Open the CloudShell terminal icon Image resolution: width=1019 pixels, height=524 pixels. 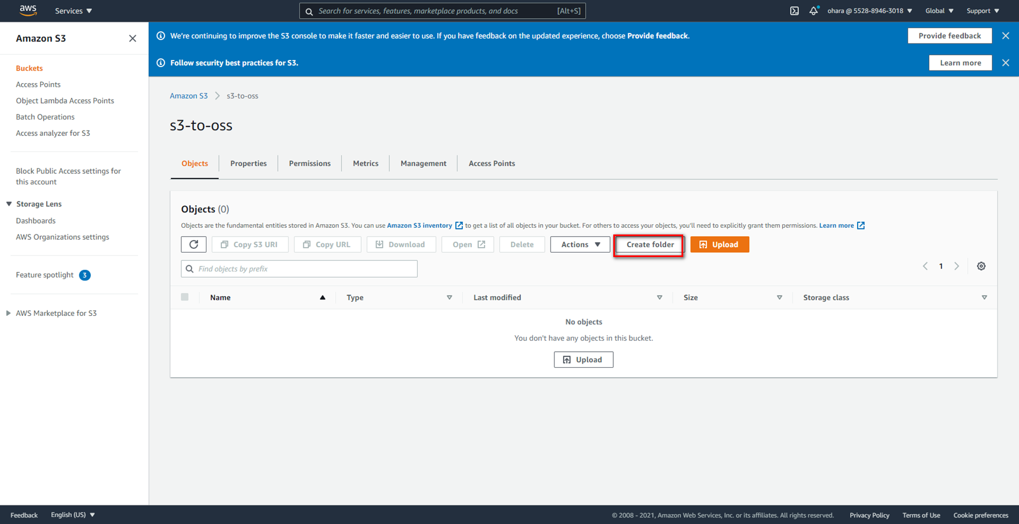(794, 11)
